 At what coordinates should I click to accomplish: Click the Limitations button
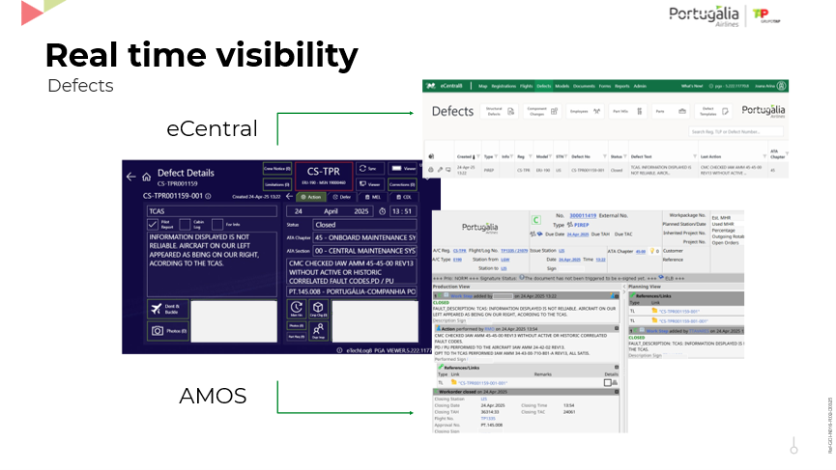coord(277,184)
